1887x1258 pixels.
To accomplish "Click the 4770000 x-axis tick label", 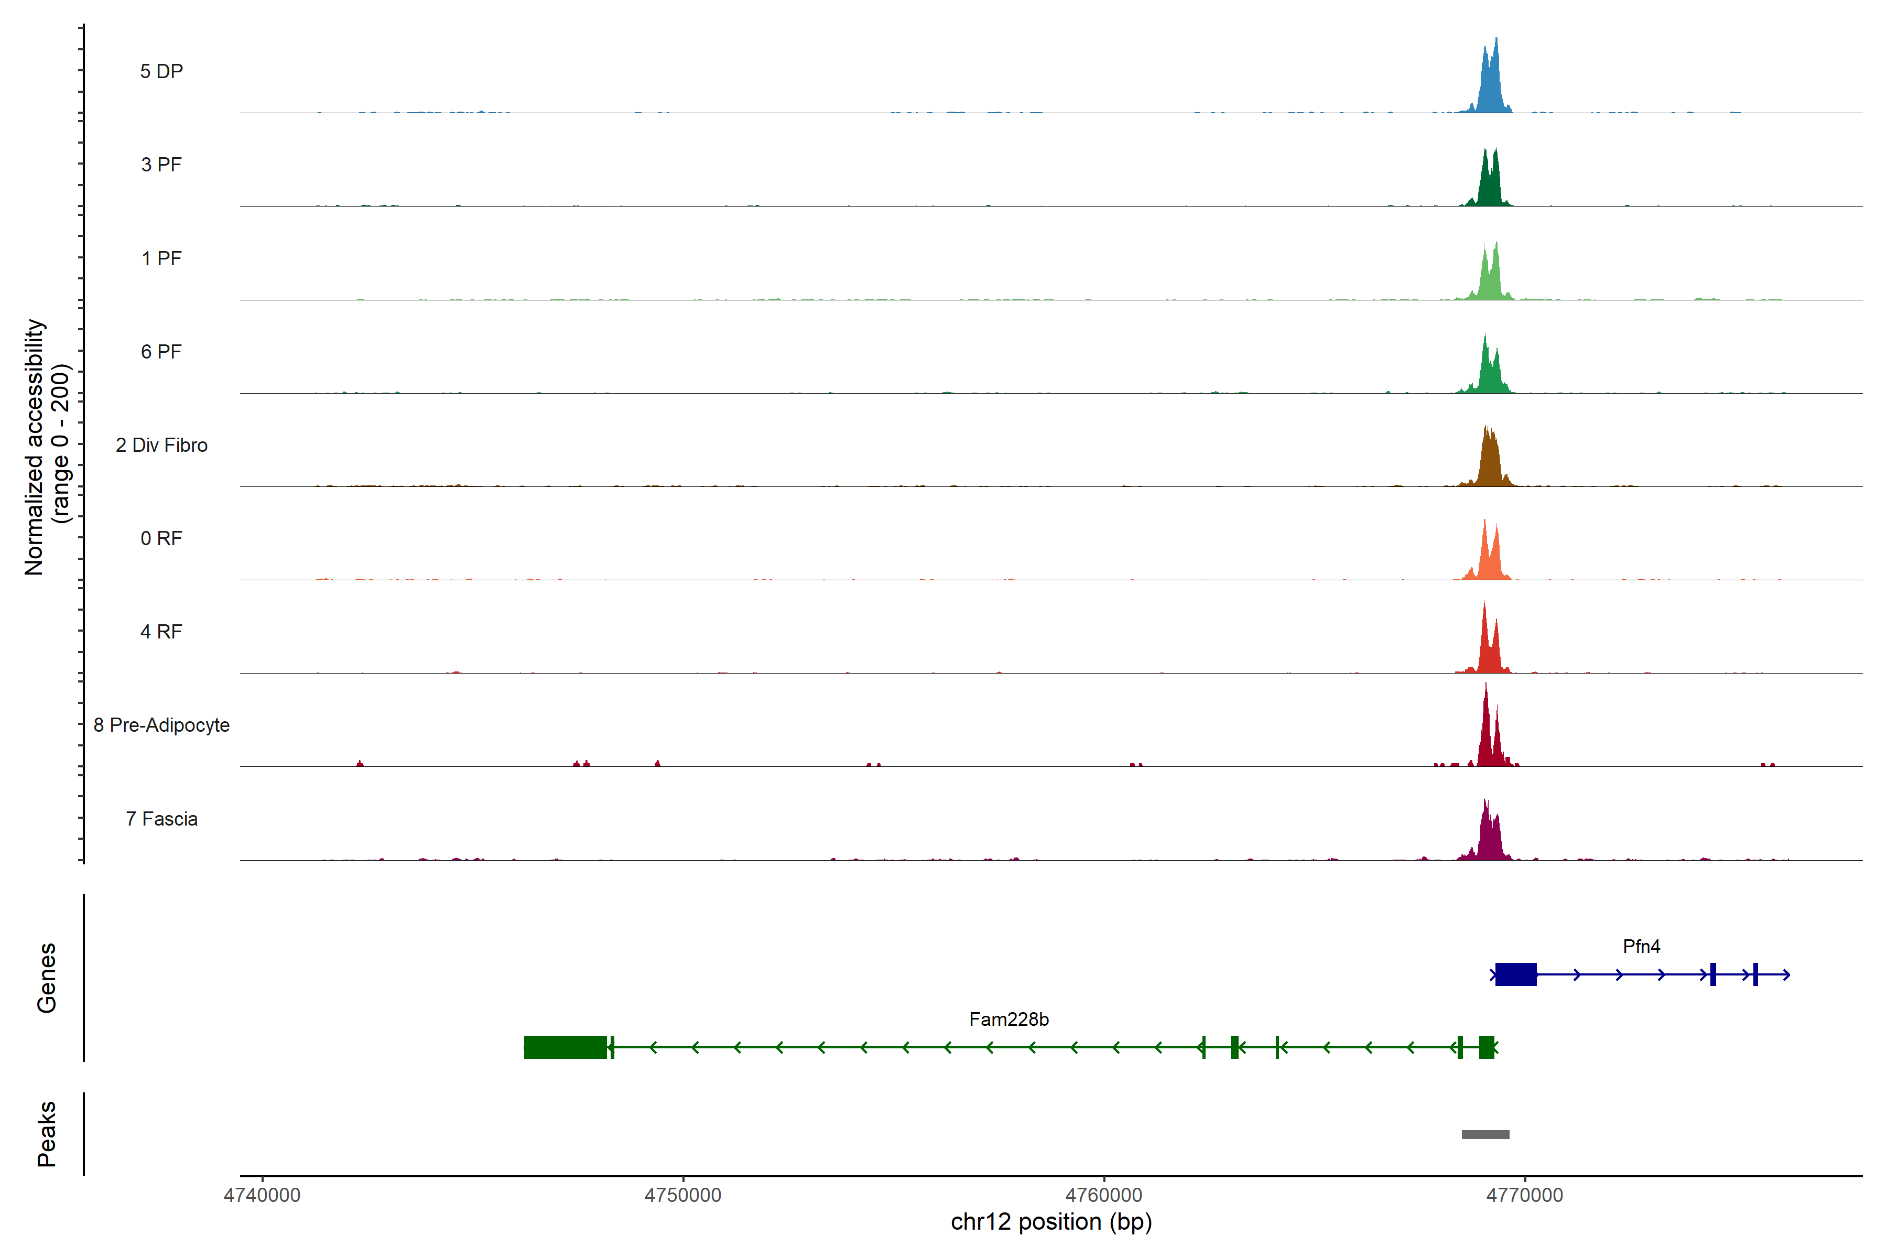I will (1524, 1196).
